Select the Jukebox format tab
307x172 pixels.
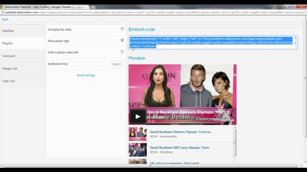[x=23, y=31]
